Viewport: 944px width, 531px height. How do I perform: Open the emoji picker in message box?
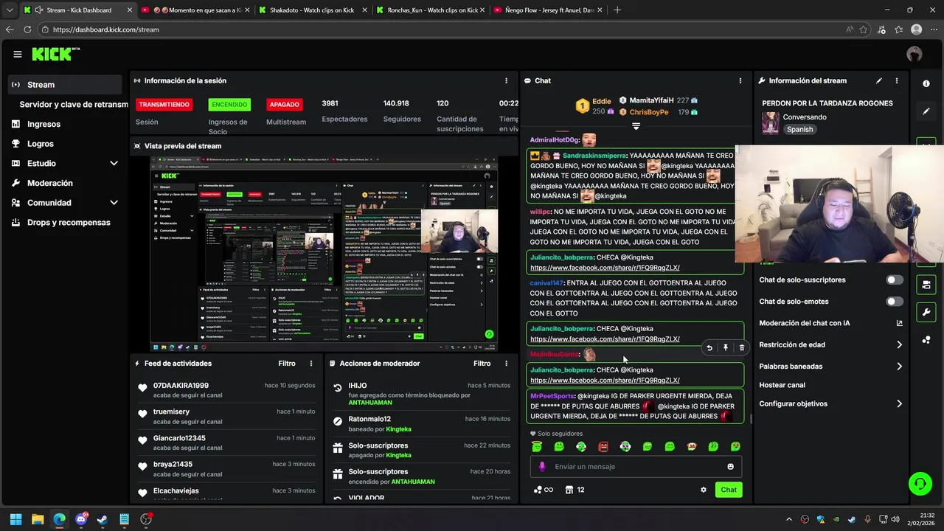click(x=730, y=466)
